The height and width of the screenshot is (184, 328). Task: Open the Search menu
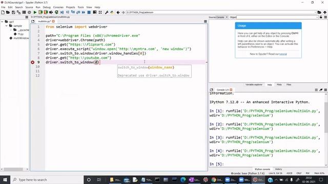pyautogui.click(x=19, y=7)
